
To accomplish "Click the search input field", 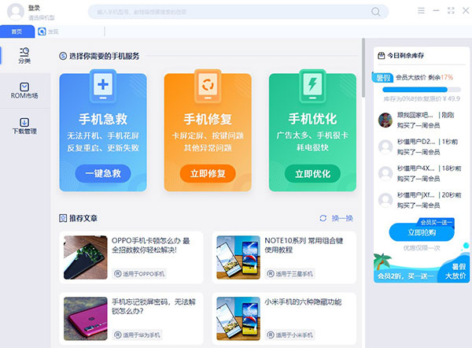I will pyautogui.click(x=228, y=12).
